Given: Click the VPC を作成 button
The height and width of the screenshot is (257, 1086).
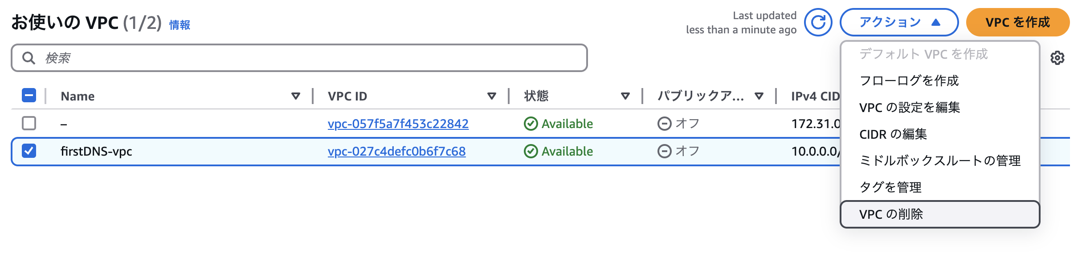Looking at the screenshot, I should pos(1018,22).
